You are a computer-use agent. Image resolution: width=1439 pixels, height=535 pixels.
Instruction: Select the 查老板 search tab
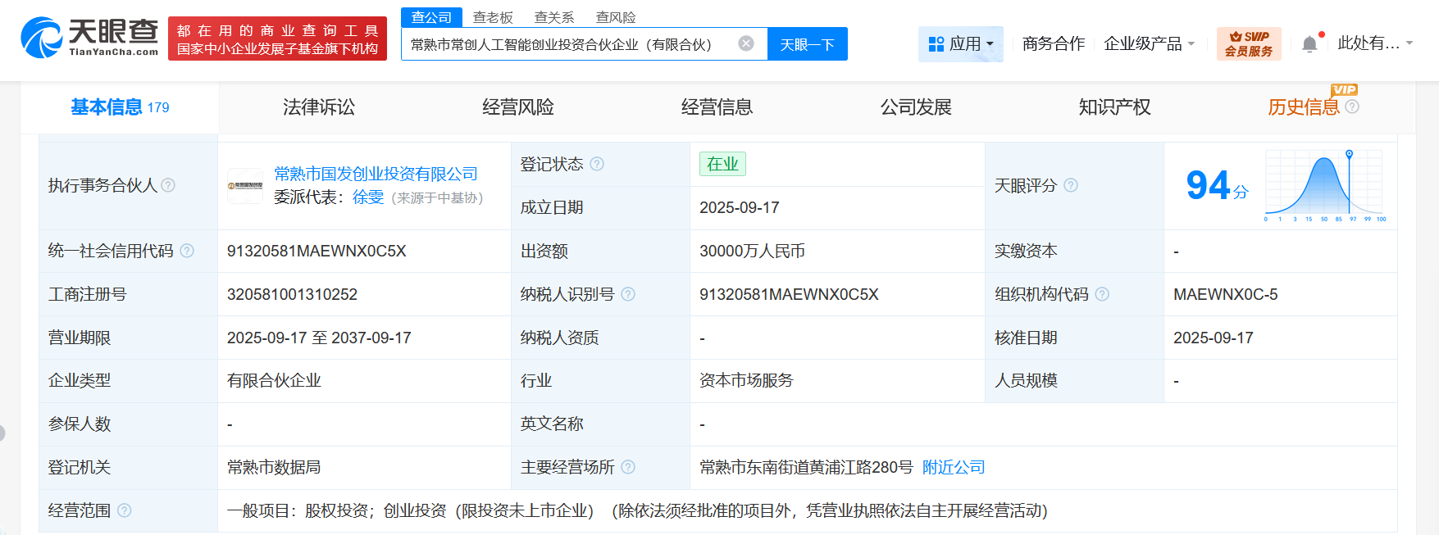pos(493,17)
